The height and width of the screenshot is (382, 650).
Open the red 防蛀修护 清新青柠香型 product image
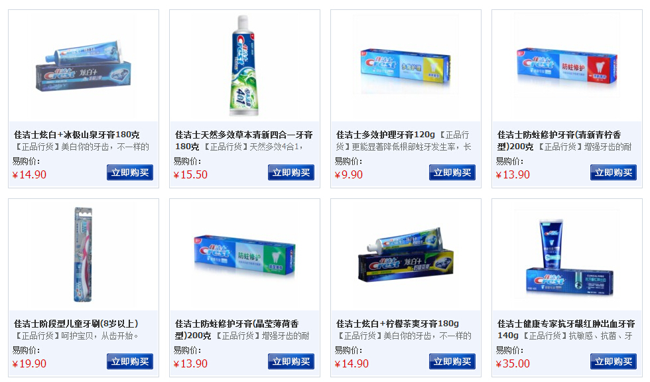(566, 66)
